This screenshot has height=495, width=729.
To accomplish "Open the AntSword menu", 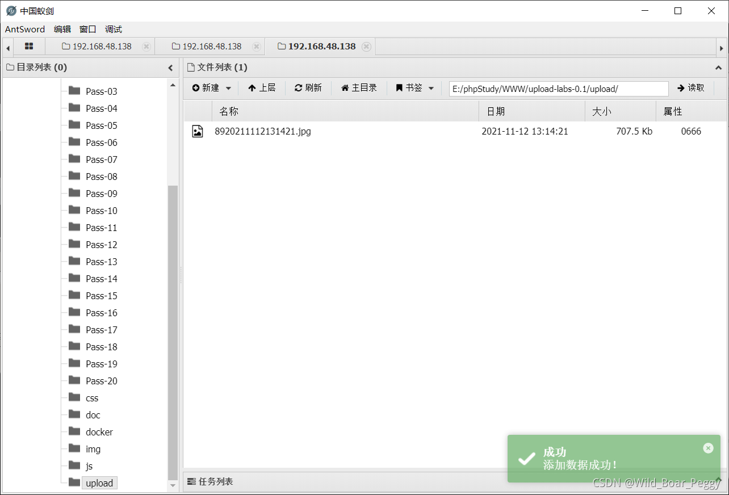I will tap(25, 29).
